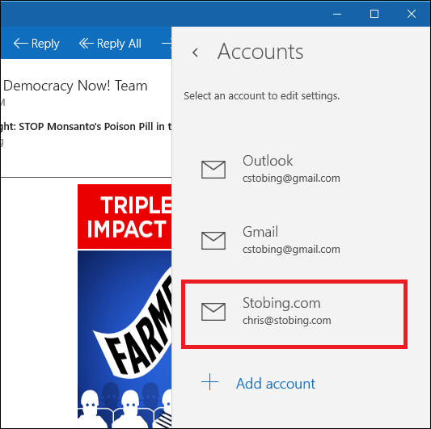Close the Mail window
The height and width of the screenshot is (429, 431).
[x=412, y=14]
